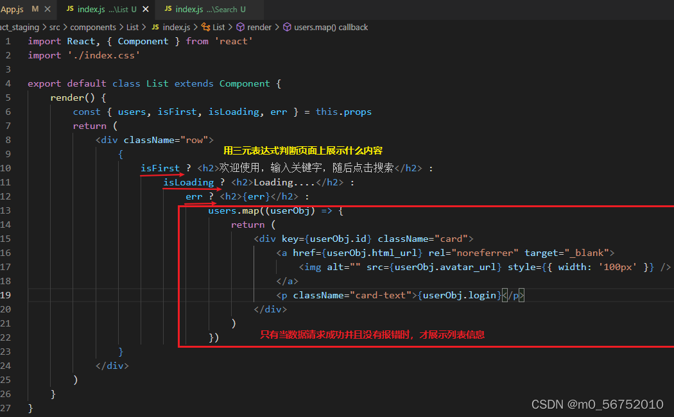Open the index.js Search tab
Screen dimensions: 674x417
pyautogui.click(x=205, y=9)
